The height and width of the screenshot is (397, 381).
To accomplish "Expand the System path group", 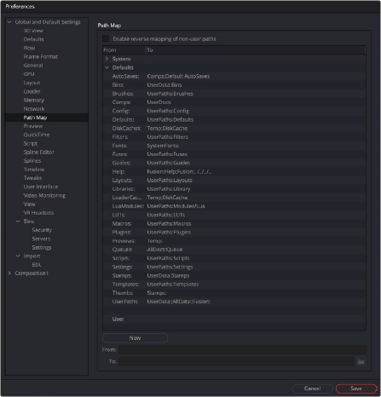I will (107, 59).
